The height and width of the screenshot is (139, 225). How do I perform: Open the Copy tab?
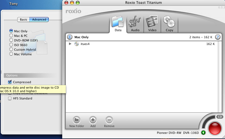tap(169, 24)
